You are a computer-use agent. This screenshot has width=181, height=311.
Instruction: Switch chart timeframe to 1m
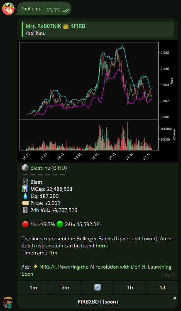coord(33,288)
